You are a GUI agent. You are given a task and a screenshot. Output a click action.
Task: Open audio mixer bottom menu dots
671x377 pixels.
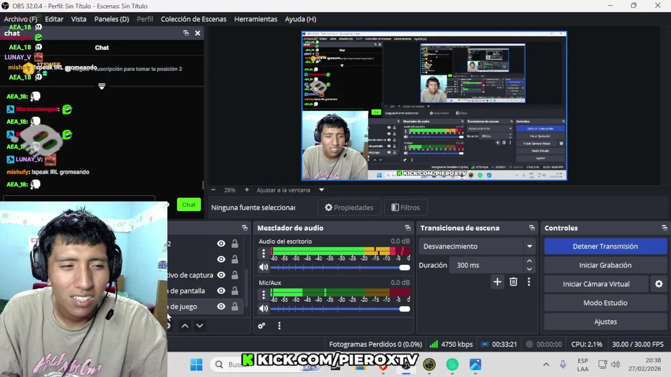(279, 326)
